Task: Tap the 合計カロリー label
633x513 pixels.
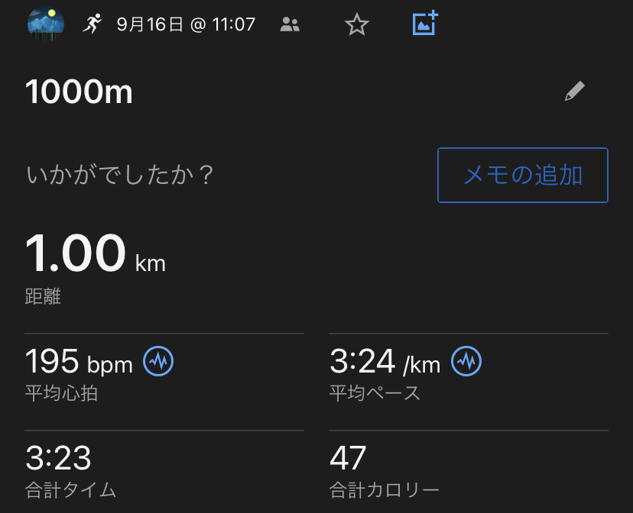Action: (384, 489)
